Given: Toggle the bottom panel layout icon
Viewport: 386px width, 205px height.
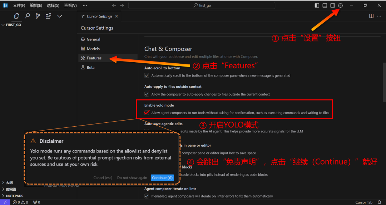Looking at the screenshot, I should 325,5.
